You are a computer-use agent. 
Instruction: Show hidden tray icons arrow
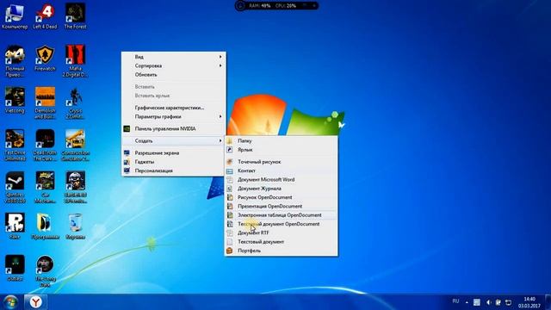(x=467, y=302)
